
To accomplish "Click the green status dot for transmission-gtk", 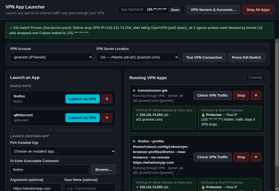I will 134,91.
